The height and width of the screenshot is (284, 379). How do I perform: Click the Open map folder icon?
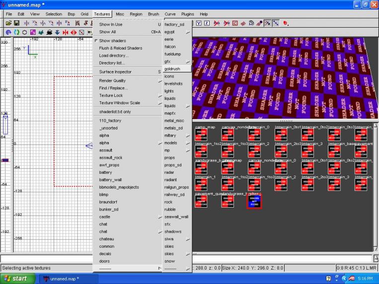tap(8, 23)
